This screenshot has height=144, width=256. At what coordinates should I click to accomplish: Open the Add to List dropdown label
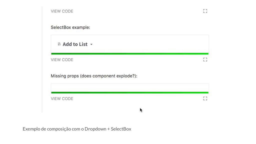click(75, 44)
